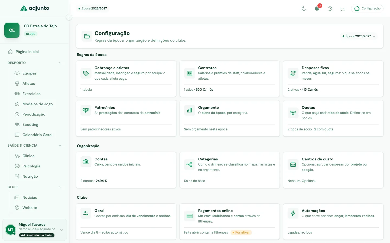
Task: Click the Configuração button in top bar
Action: (x=367, y=9)
